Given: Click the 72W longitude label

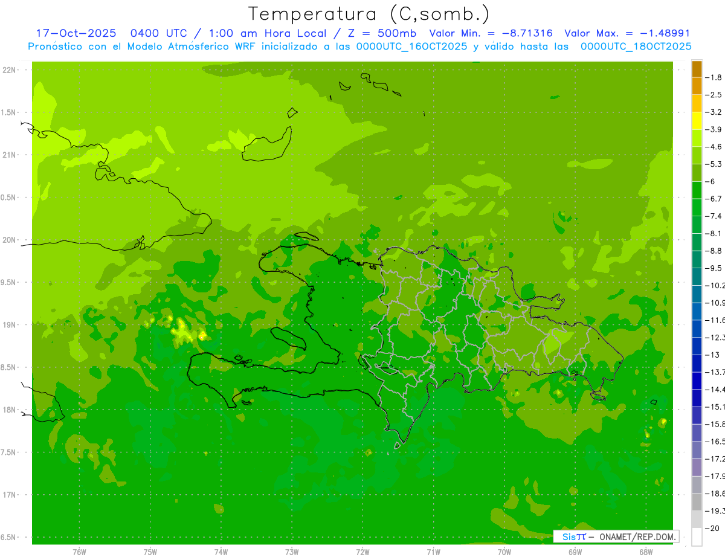Looking at the screenshot, I should (362, 552).
